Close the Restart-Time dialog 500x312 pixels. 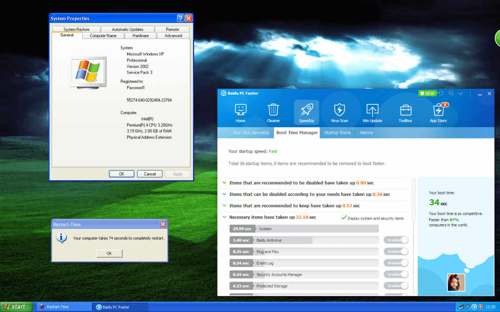coord(163,224)
